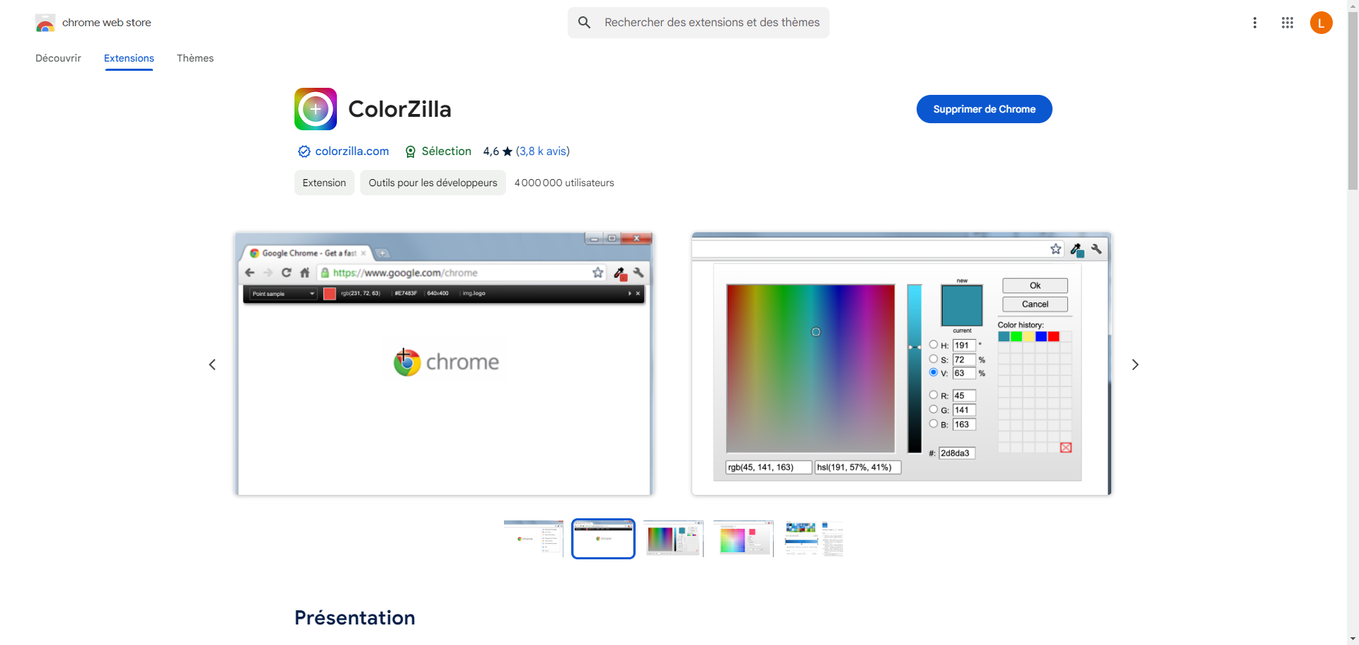Click eyedropper icon in right screenshot
1359x645 pixels.
1077,249
